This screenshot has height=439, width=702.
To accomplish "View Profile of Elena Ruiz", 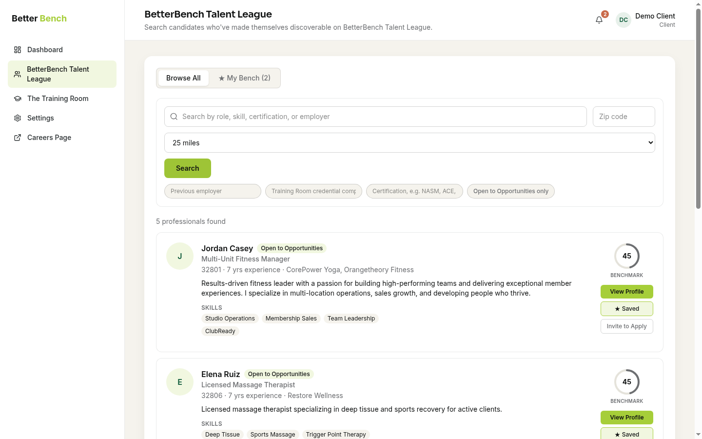I will [x=626, y=418].
